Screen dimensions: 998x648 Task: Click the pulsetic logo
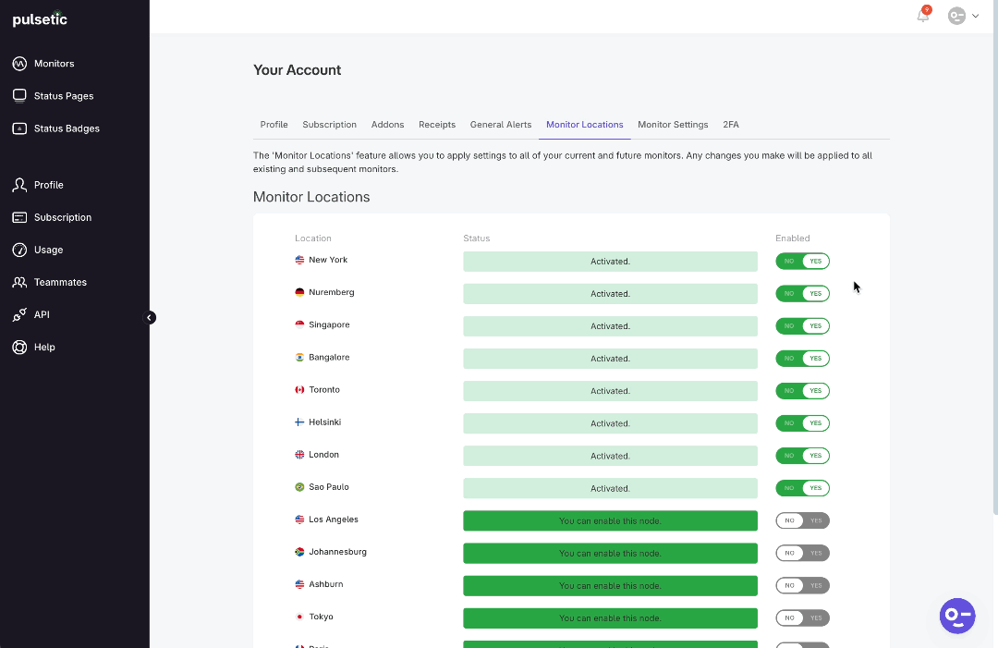coord(40,19)
